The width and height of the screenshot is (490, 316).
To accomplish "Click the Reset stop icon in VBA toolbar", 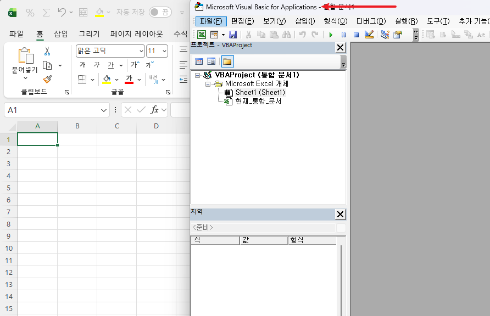I will click(357, 35).
